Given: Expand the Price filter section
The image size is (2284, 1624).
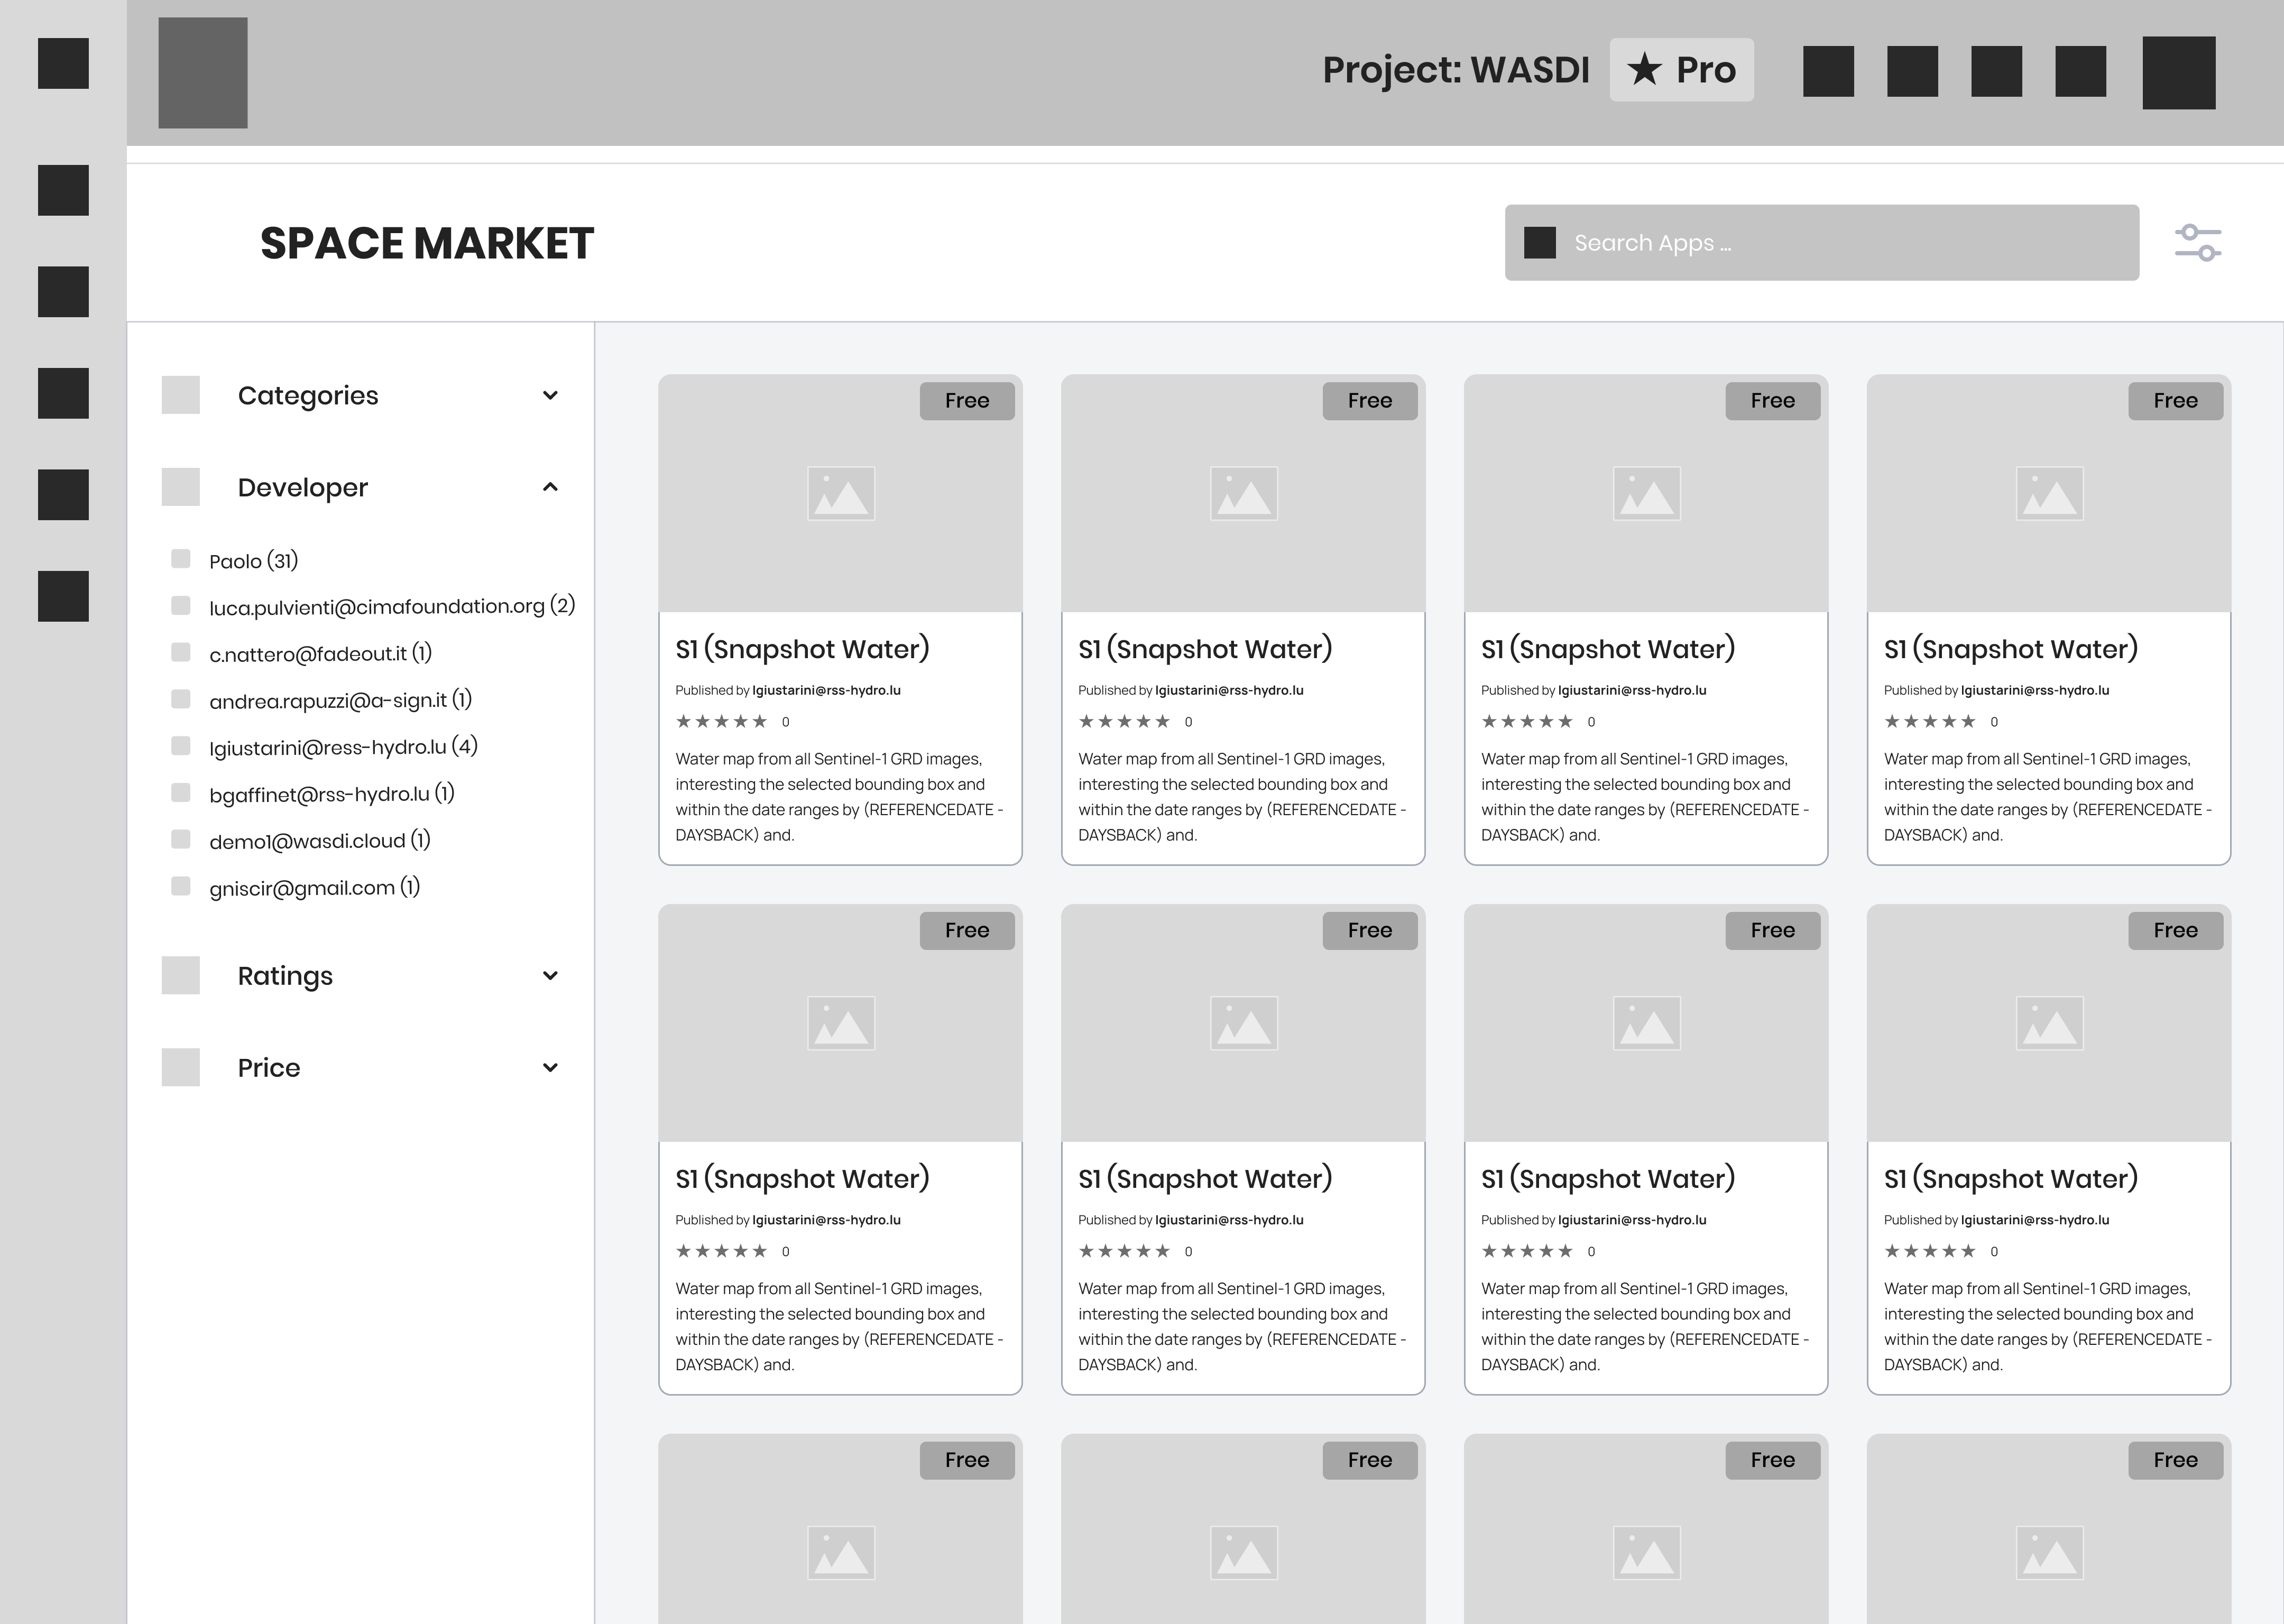Looking at the screenshot, I should pyautogui.click(x=550, y=1067).
